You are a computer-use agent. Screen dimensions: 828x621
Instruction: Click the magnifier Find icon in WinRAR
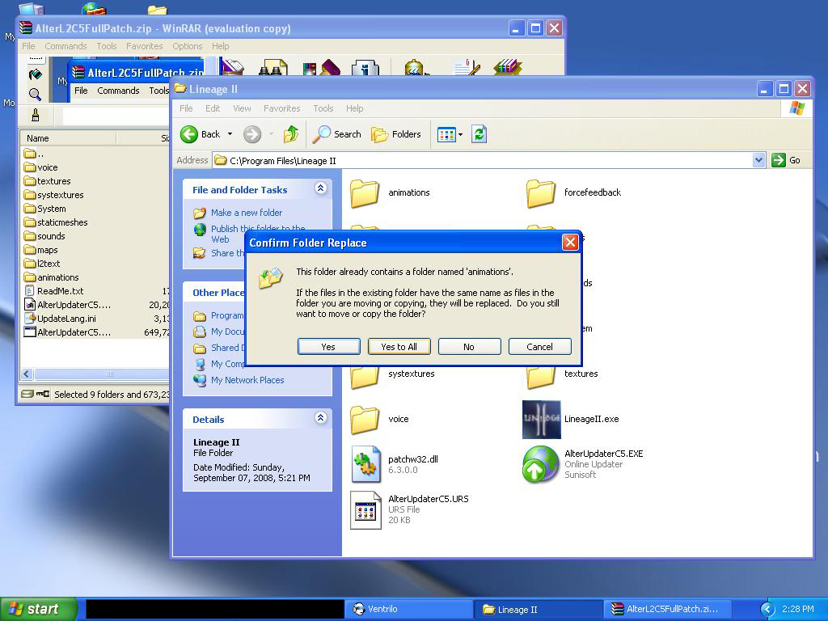pos(35,95)
